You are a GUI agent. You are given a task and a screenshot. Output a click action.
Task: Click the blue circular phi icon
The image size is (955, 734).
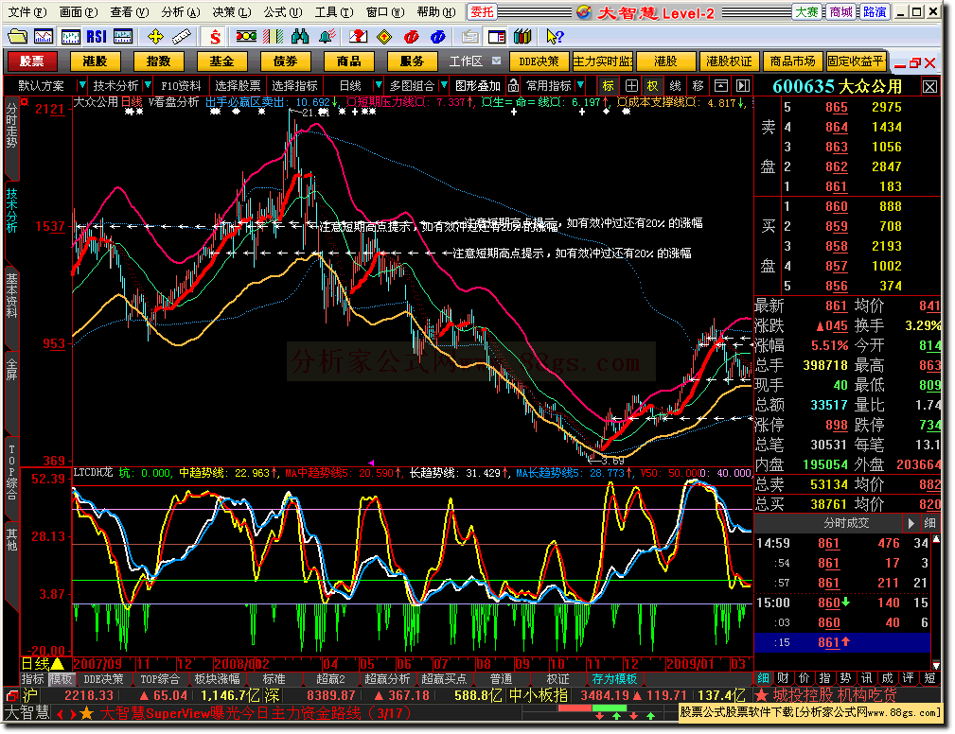click(x=437, y=37)
